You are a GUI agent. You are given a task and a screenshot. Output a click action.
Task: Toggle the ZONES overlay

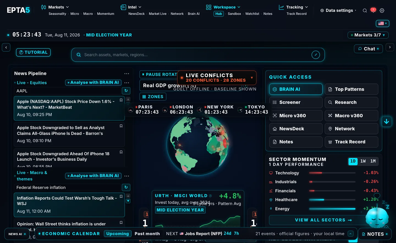[x=153, y=97]
